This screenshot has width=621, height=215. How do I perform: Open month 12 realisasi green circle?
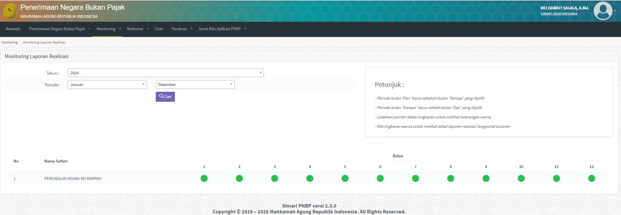point(592,178)
